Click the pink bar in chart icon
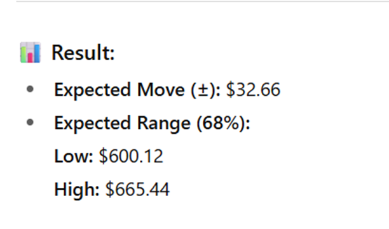Screen dimensions: 389x229 pos(31,57)
